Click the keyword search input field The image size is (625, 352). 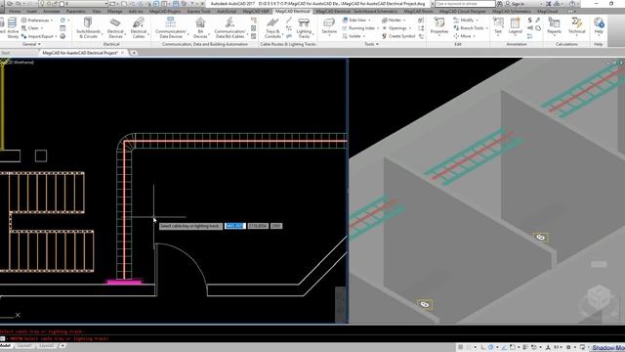(465, 4)
